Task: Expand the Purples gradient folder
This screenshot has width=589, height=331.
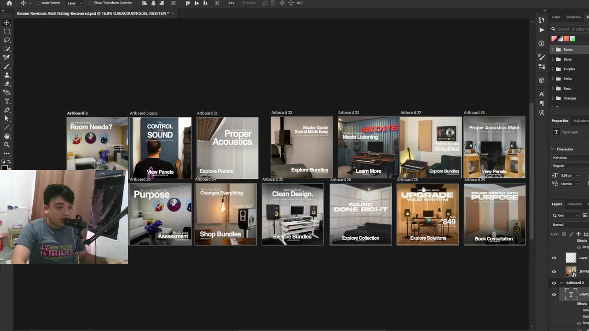Action: point(553,69)
